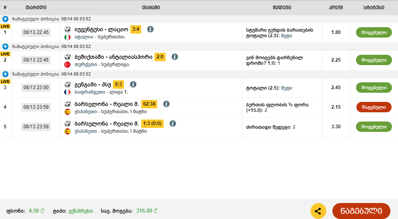Viewport: 398px width, 219px height.
Task: Click the soccer ball icon for იუვენტუსი - ლაციო
Action: click(x=68, y=29)
